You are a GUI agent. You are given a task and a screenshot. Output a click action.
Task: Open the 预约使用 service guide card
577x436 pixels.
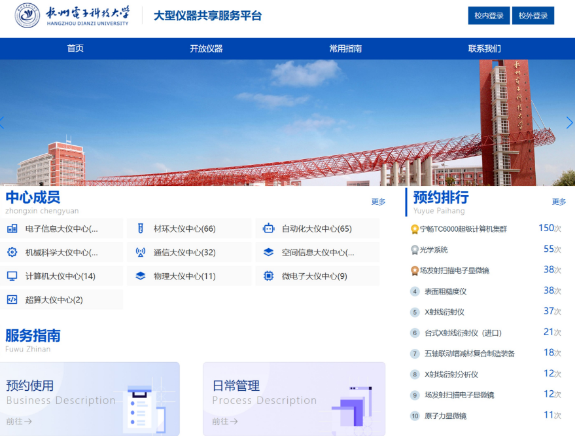92,398
